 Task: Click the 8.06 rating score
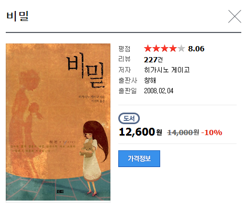[196, 49]
